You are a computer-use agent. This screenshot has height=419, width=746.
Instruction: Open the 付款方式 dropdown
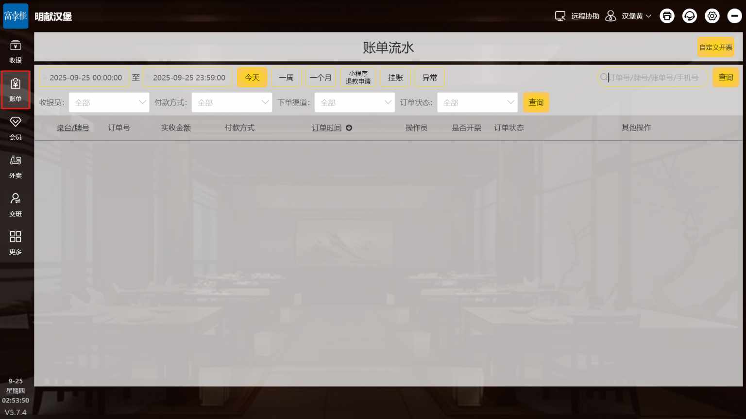[232, 102]
